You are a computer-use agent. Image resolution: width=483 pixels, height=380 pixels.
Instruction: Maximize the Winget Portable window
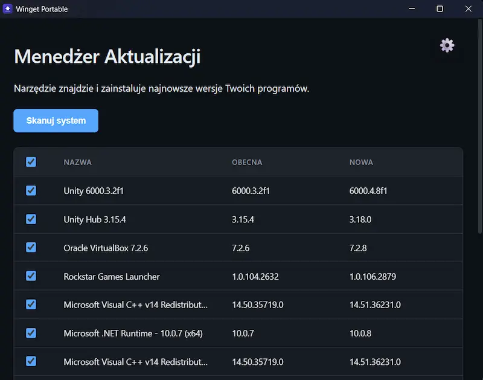440,8
